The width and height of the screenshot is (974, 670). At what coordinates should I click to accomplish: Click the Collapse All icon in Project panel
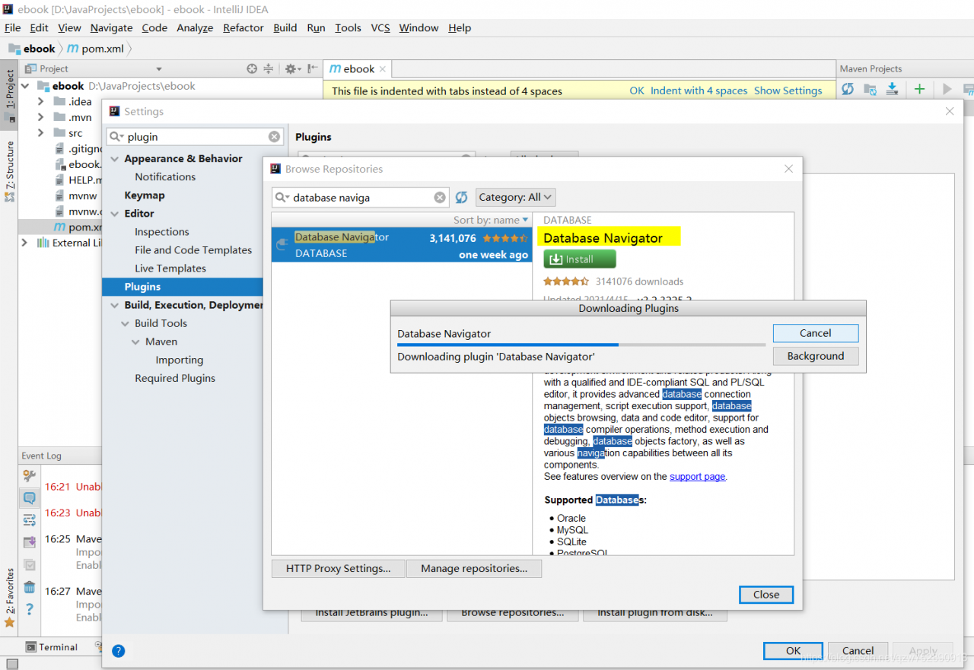click(268, 68)
